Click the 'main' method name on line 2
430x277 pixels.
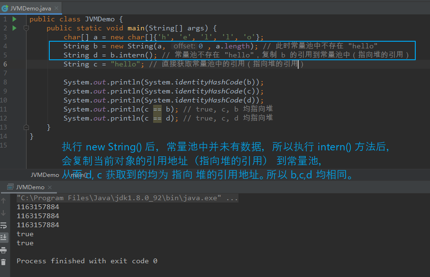(x=136, y=28)
